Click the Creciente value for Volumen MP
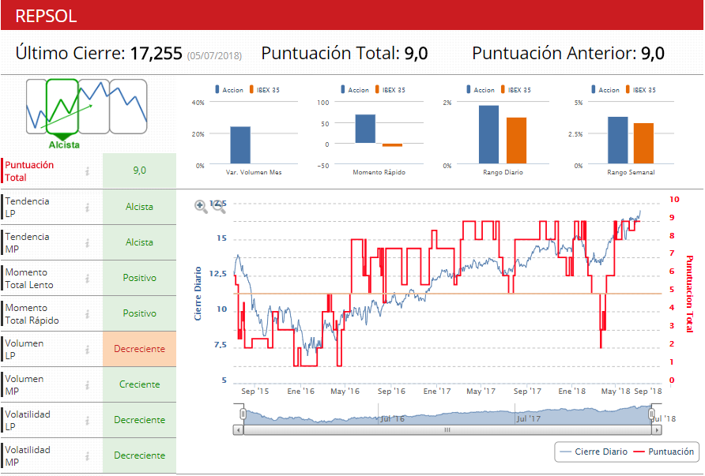This screenshot has width=705, height=476. tap(139, 384)
